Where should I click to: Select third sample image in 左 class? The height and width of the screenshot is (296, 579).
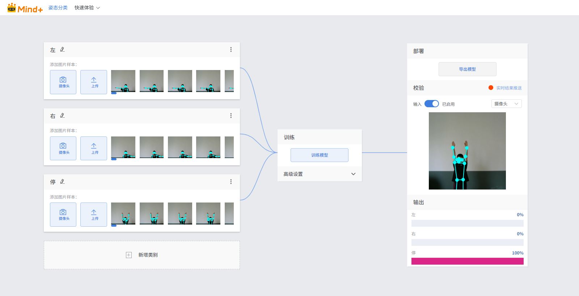[180, 81]
